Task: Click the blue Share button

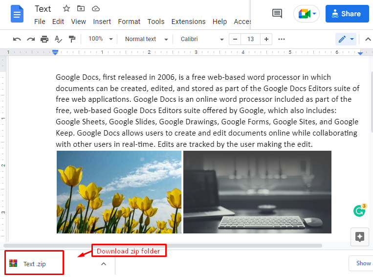Action: tap(347, 14)
